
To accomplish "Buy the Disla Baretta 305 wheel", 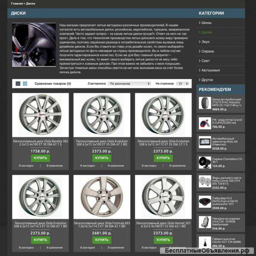I will (41, 158).
